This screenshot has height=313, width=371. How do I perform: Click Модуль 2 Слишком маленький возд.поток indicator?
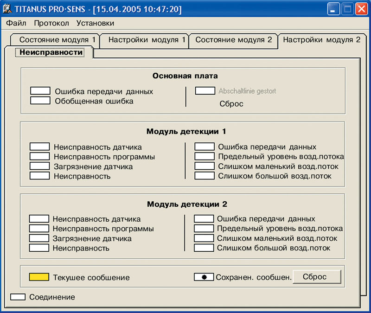pyautogui.click(x=204, y=238)
